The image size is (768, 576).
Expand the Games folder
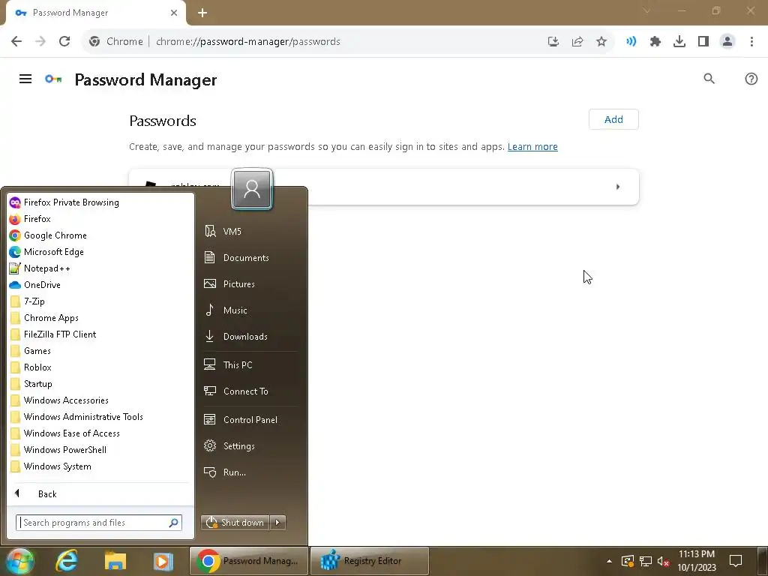[x=30, y=351]
